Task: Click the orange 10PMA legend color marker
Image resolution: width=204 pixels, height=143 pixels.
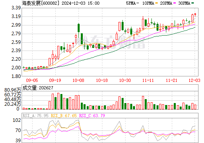Action: pyautogui.click(x=157, y=3)
